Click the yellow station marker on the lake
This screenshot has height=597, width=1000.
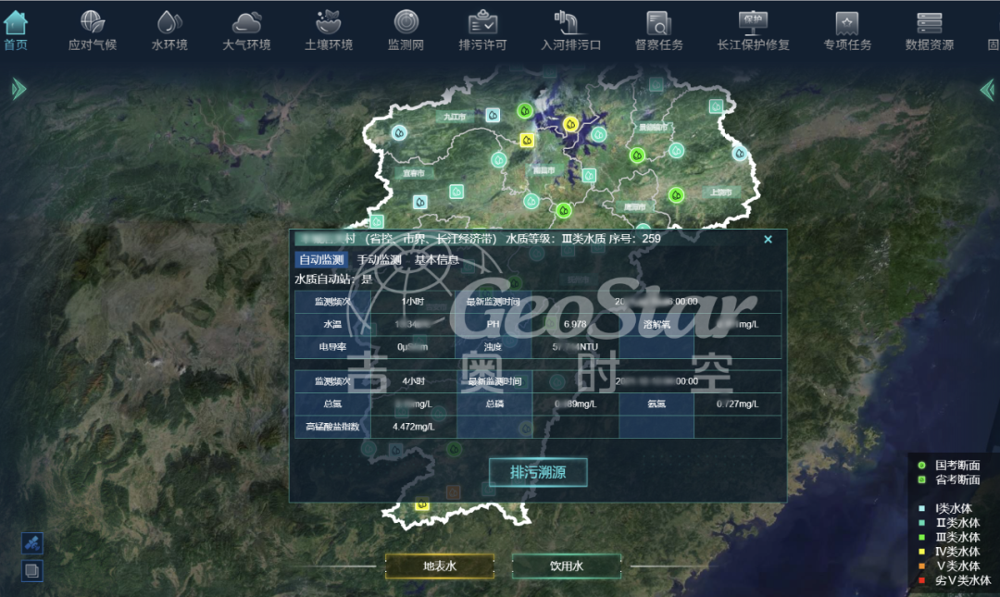tap(570, 124)
